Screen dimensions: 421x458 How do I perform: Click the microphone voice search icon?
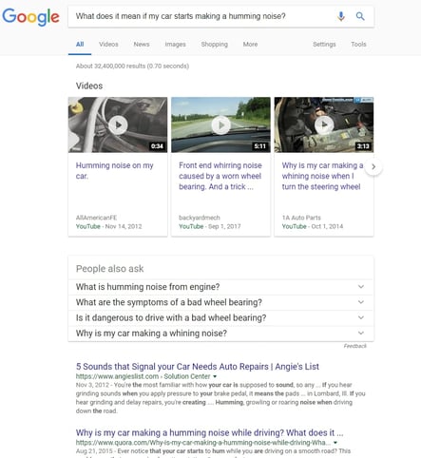[x=341, y=16]
